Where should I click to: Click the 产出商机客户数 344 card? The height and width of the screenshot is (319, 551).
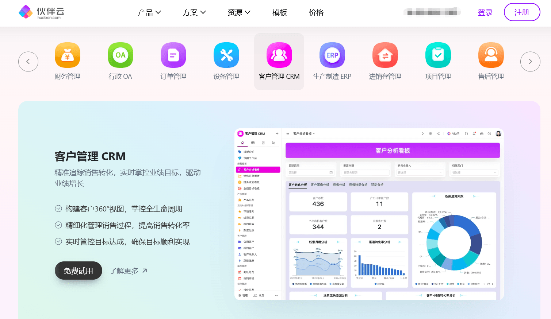[318, 225]
